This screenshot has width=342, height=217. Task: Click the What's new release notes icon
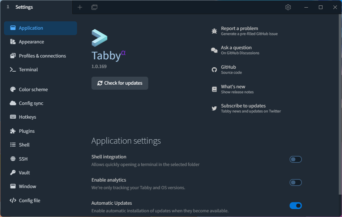(x=214, y=89)
